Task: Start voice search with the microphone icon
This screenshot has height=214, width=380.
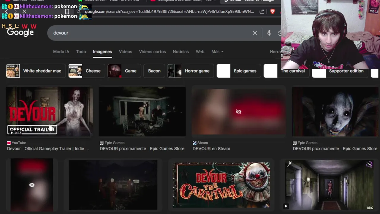Action: [269, 33]
